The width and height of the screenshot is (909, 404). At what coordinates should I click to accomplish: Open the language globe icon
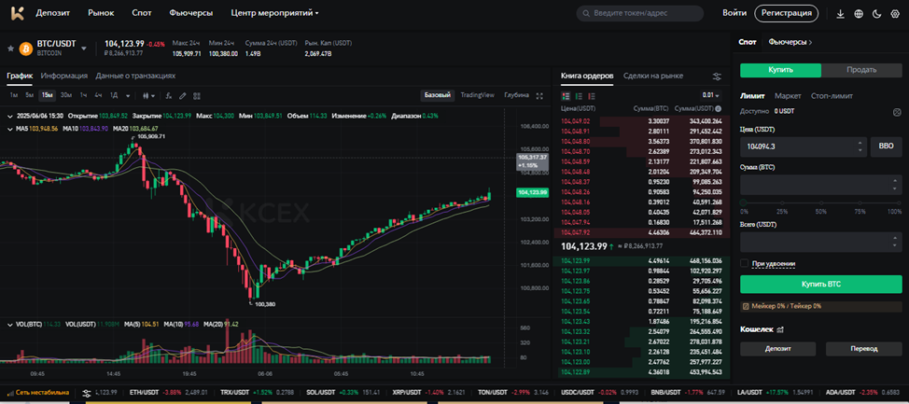point(859,13)
